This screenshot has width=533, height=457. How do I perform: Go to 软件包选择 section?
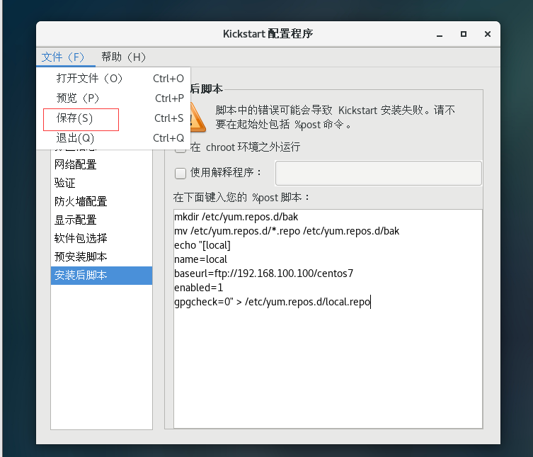click(x=101, y=238)
